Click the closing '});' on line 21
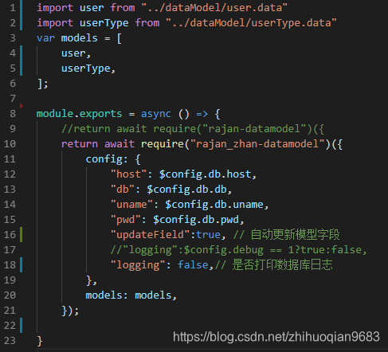388x352 pixels. [x=70, y=311]
